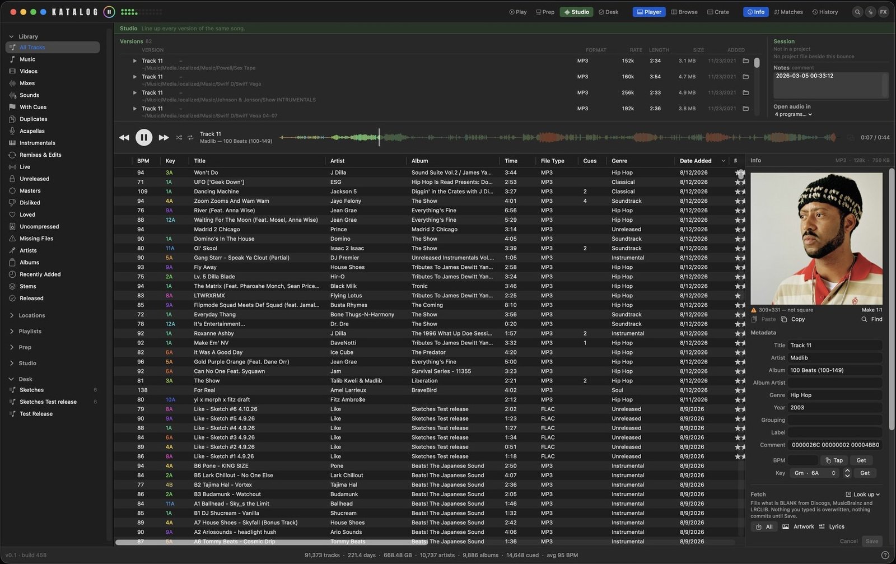Toggle the Matches panel

pyautogui.click(x=788, y=12)
